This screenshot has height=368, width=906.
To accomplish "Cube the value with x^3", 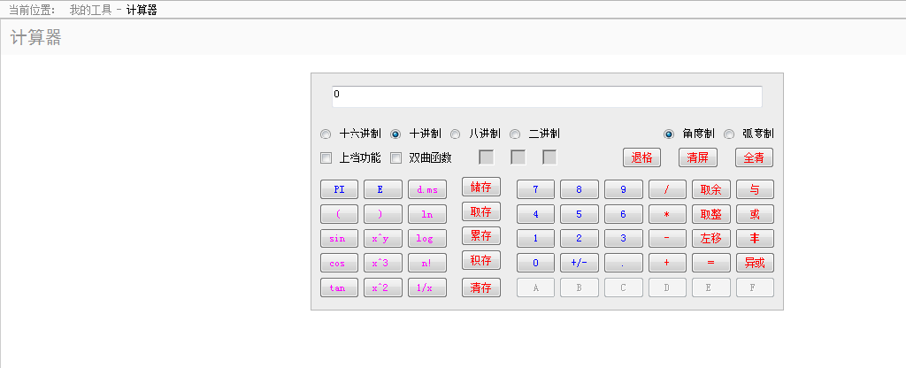I will click(x=382, y=263).
